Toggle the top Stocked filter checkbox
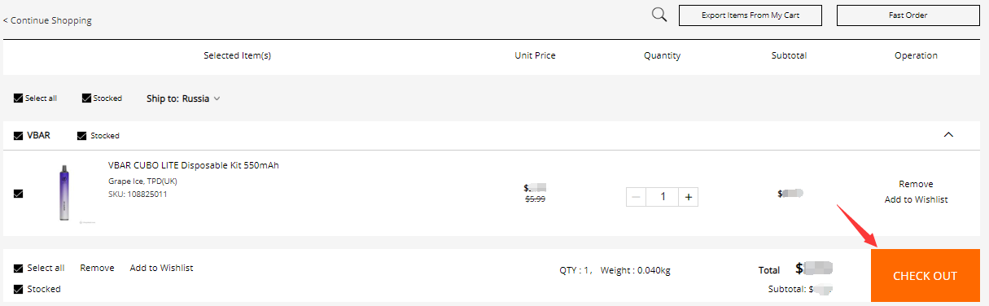 pyautogui.click(x=86, y=98)
